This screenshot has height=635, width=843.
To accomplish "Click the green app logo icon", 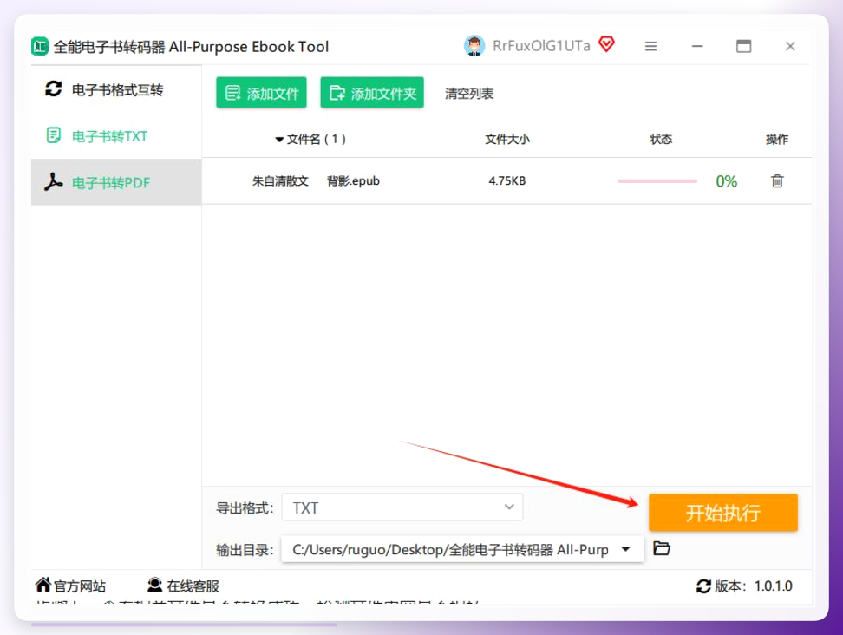I will [x=40, y=46].
